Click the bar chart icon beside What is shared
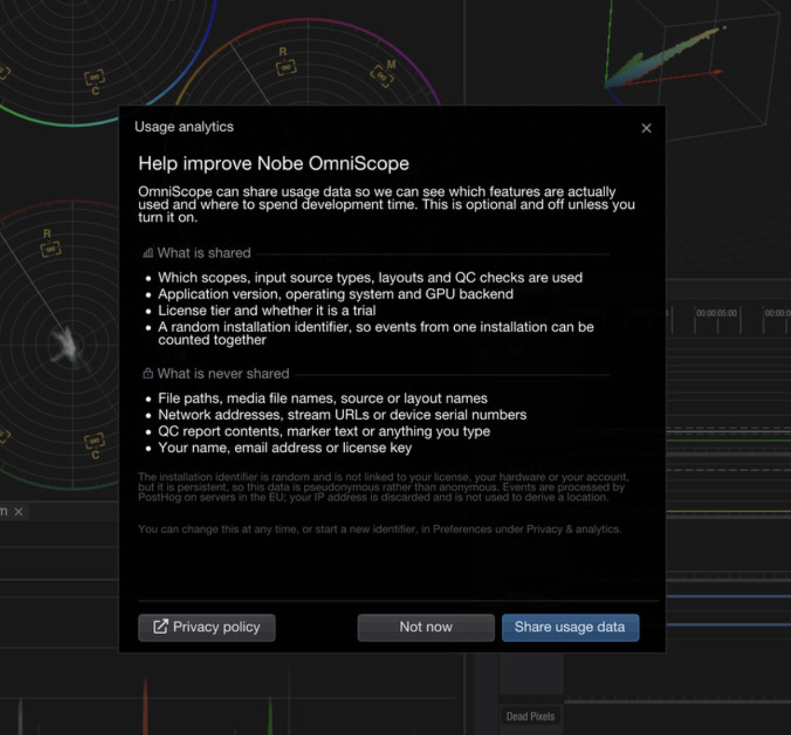The height and width of the screenshot is (735, 791). tap(147, 253)
